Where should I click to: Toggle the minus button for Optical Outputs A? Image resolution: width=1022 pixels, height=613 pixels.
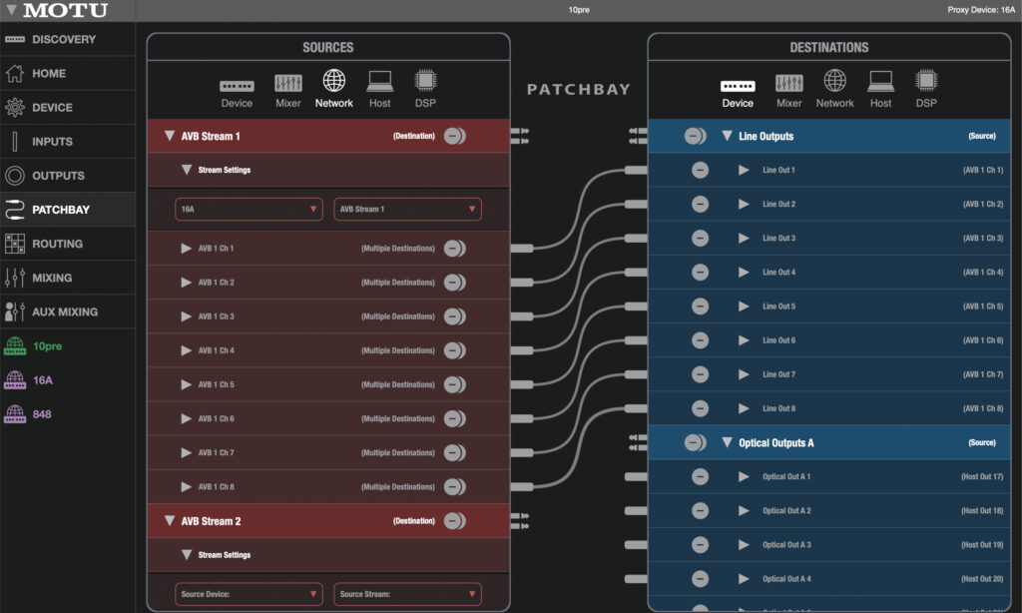[x=696, y=443]
